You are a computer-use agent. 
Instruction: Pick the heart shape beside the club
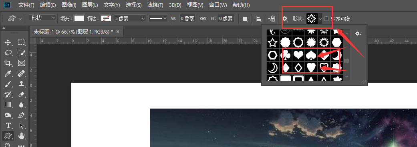(298, 55)
